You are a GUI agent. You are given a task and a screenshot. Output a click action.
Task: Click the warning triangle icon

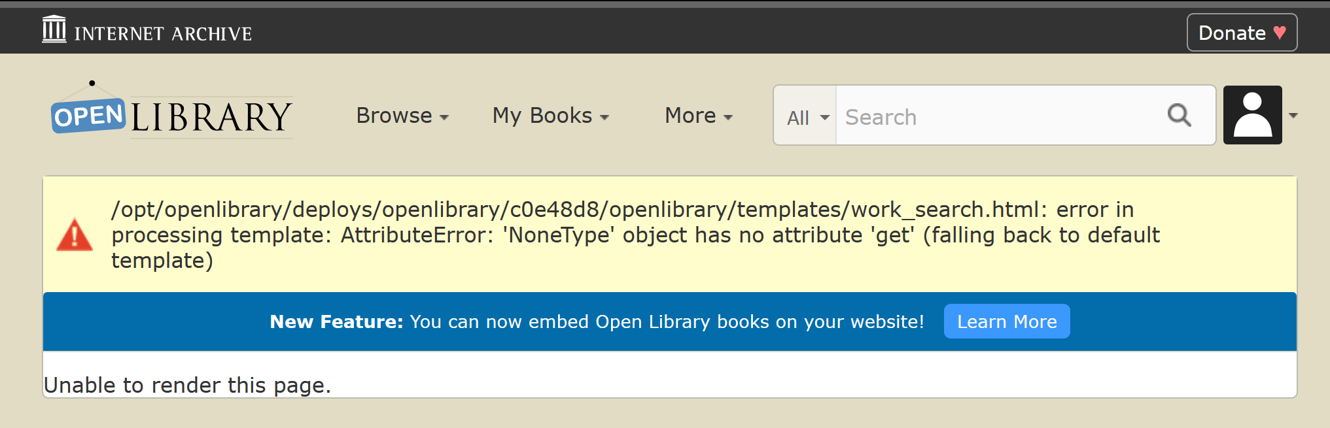(x=75, y=235)
